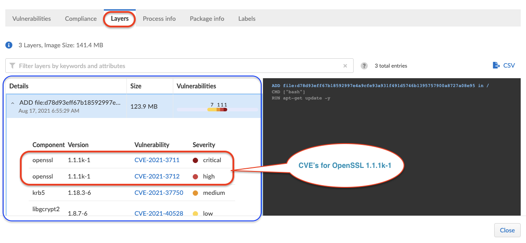Open the CVE-2021-37750 vulnerability link
The width and height of the screenshot is (526, 243).
159,193
